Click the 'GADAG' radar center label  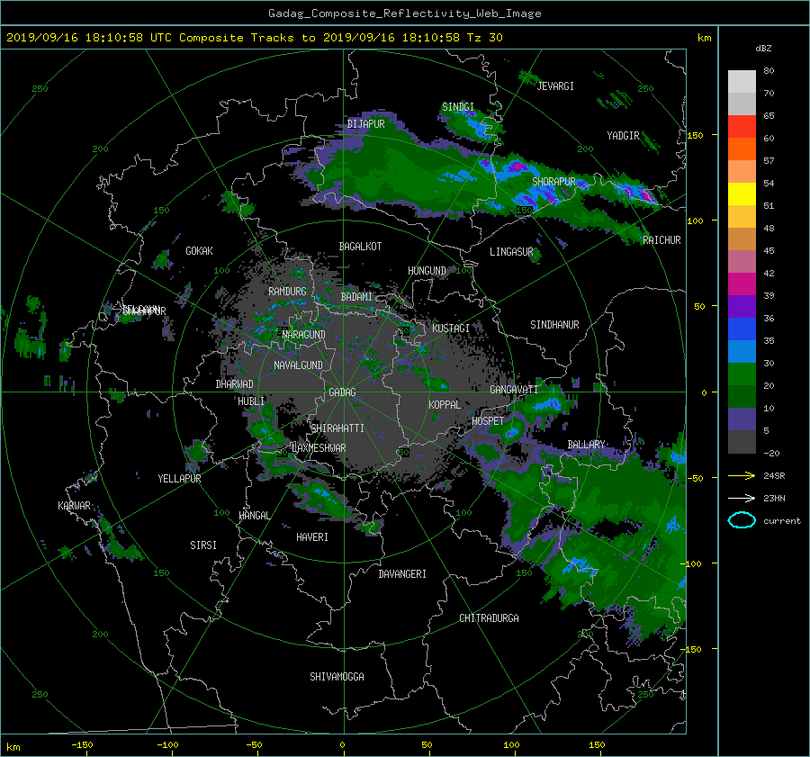(342, 392)
